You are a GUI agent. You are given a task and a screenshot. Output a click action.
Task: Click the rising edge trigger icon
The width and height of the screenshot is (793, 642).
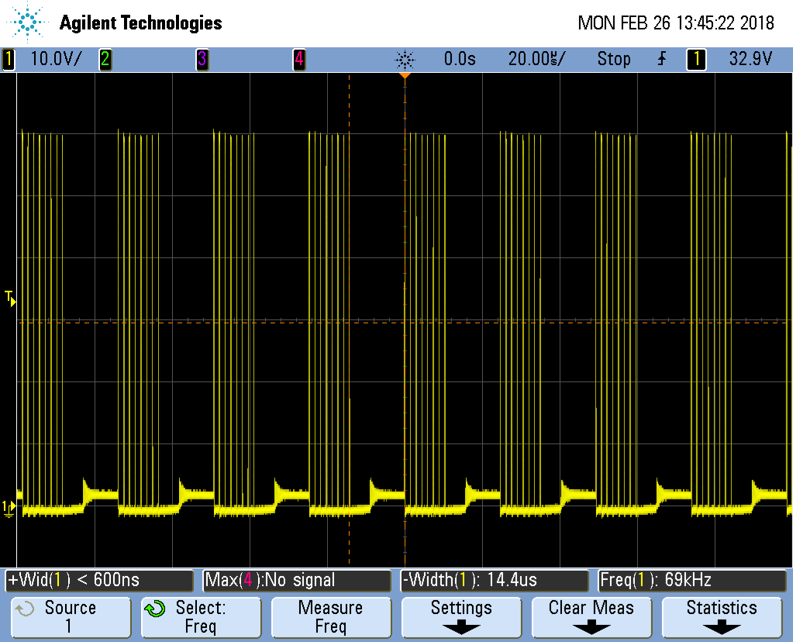pyautogui.click(x=662, y=59)
